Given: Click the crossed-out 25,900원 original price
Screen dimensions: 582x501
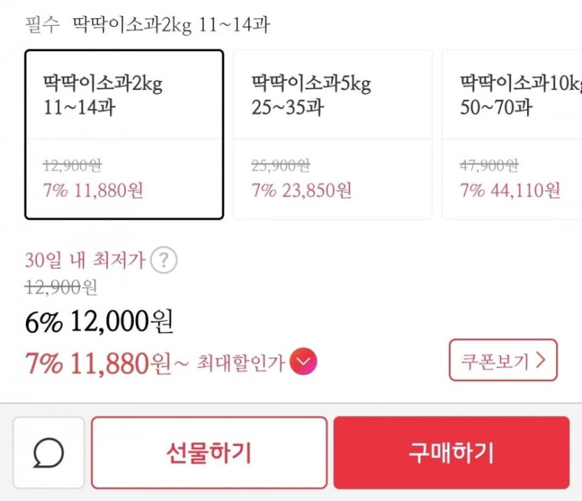Looking at the screenshot, I should coord(280,166).
